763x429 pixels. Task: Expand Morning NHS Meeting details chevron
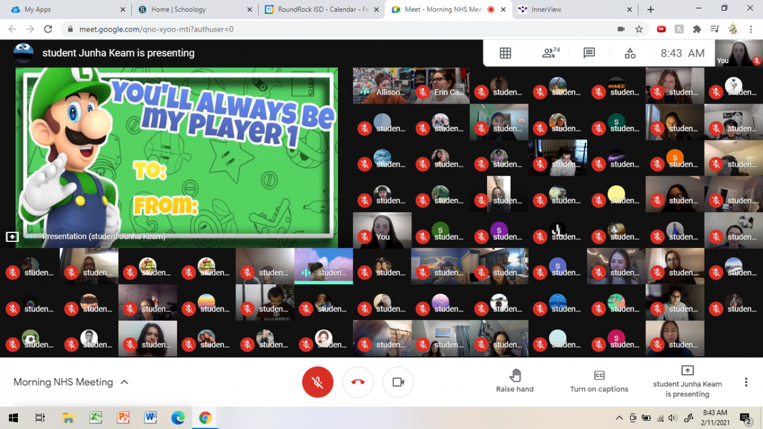[x=125, y=382]
